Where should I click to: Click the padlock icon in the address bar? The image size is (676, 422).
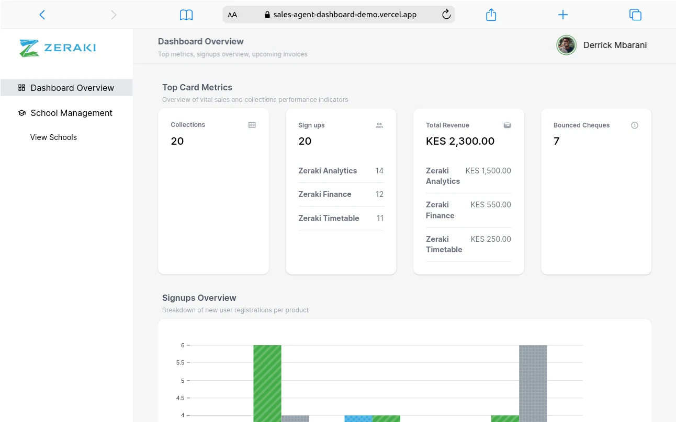[267, 15]
